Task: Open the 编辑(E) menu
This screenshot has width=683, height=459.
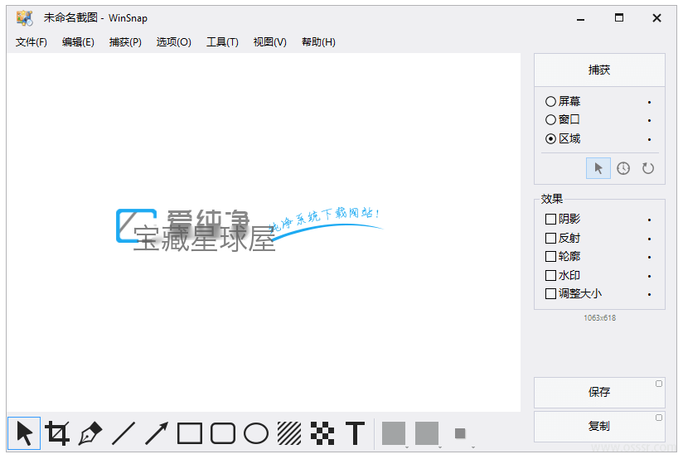Action: (x=78, y=41)
